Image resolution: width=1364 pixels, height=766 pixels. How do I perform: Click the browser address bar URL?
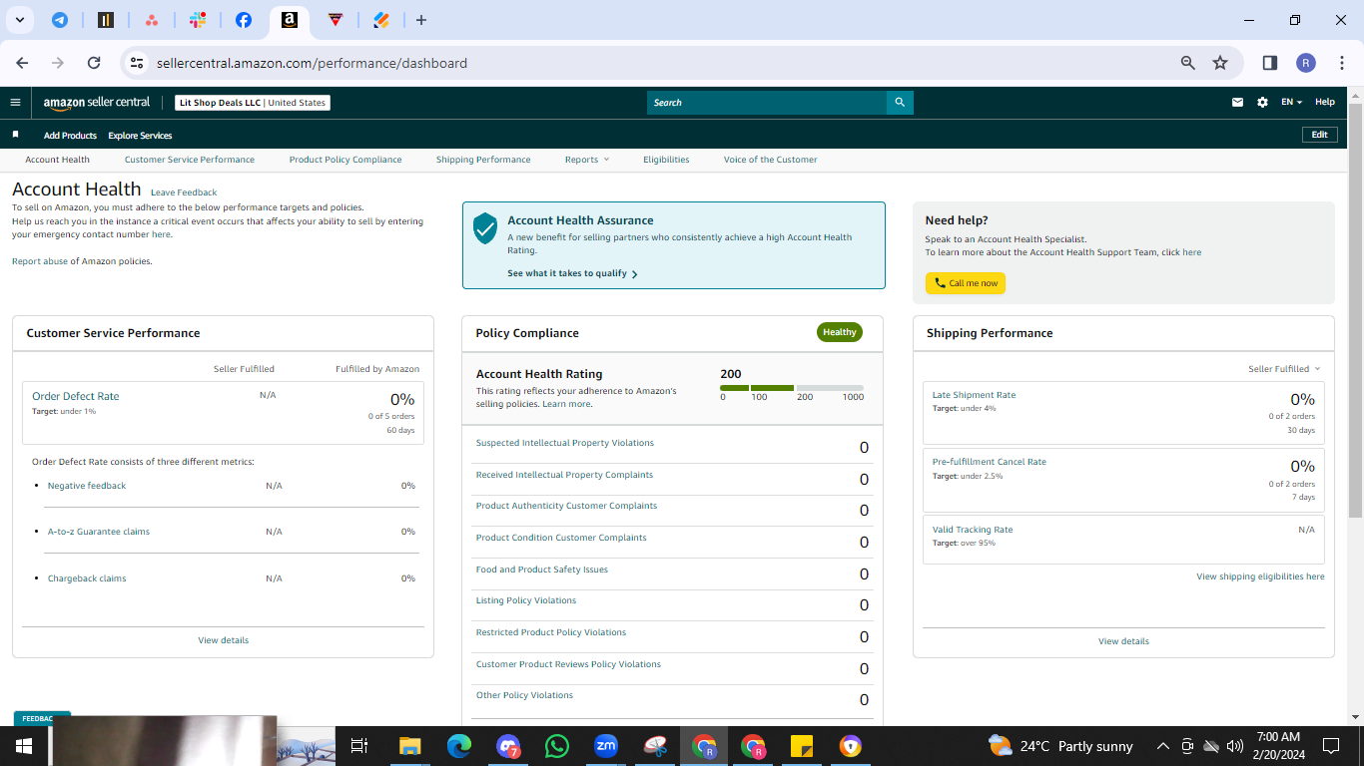312,63
